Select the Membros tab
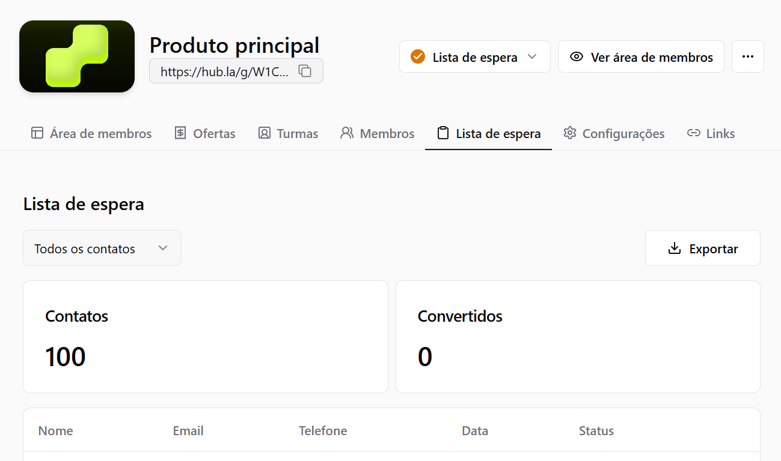 pos(378,133)
